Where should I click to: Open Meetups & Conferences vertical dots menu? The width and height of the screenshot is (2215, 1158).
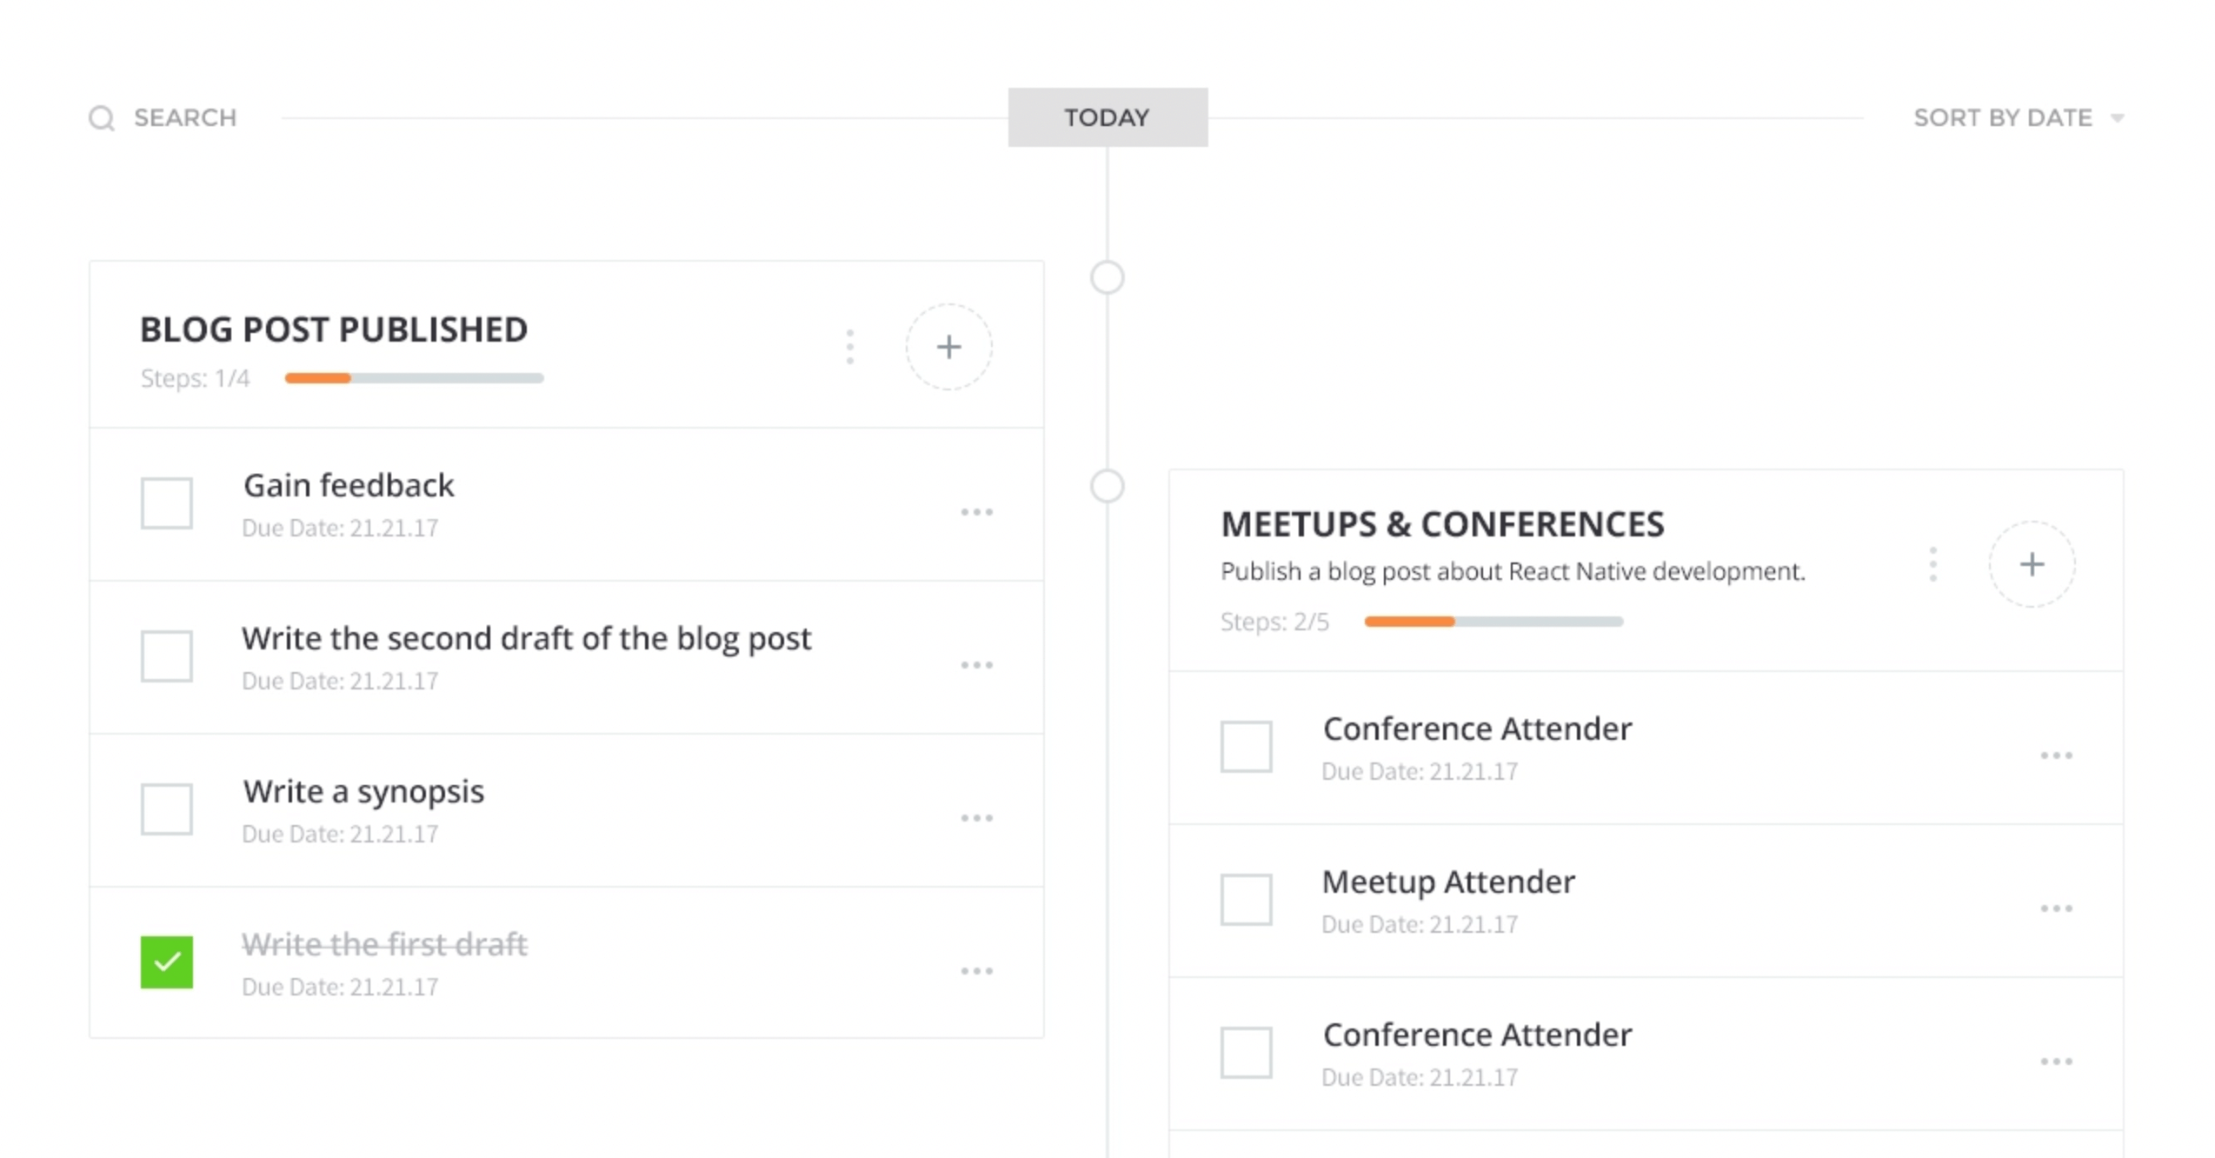pyautogui.click(x=1932, y=564)
